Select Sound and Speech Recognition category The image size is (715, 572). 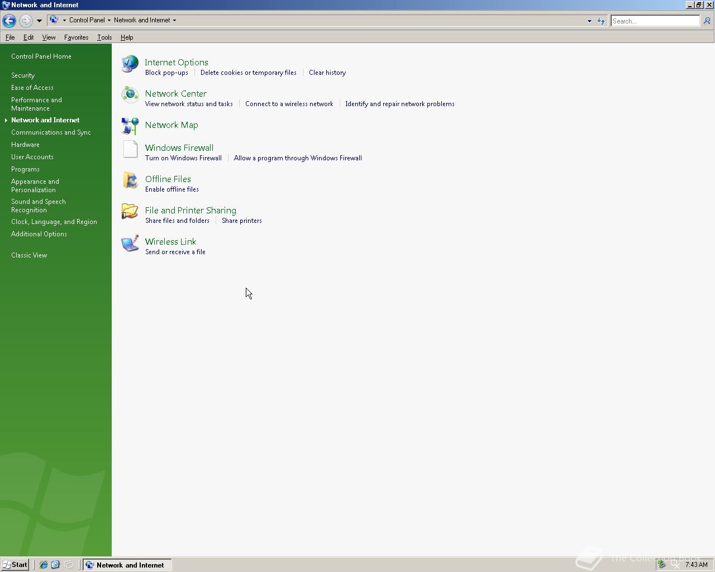tap(39, 206)
